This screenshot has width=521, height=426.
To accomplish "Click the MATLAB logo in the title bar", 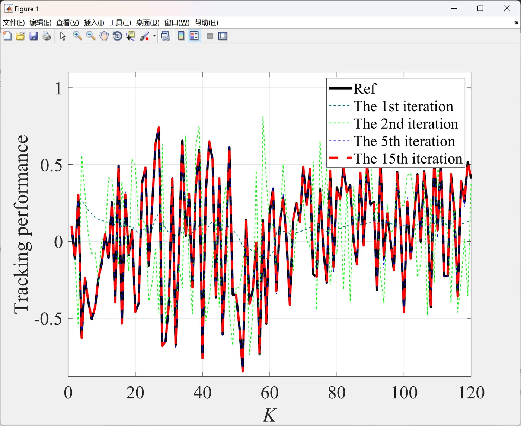I will tap(9, 9).
